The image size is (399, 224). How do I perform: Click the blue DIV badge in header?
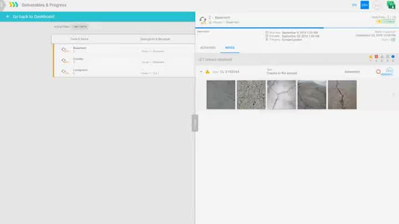tap(365, 5)
